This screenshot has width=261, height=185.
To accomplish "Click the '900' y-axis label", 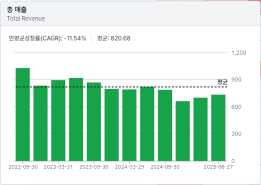I will [236, 80].
